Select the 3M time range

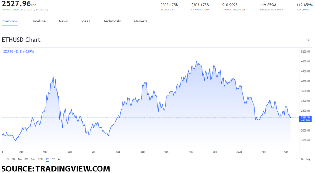[26, 159]
